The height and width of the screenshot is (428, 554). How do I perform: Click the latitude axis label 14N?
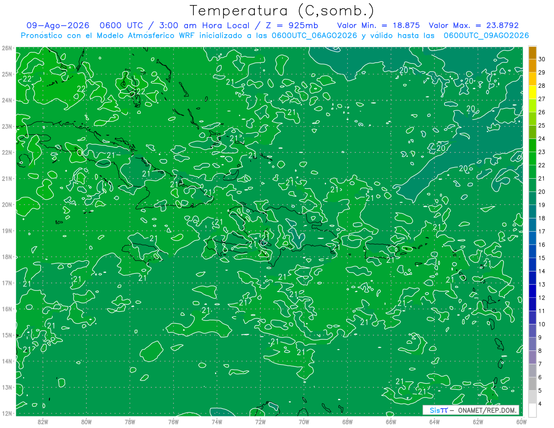tap(6, 361)
